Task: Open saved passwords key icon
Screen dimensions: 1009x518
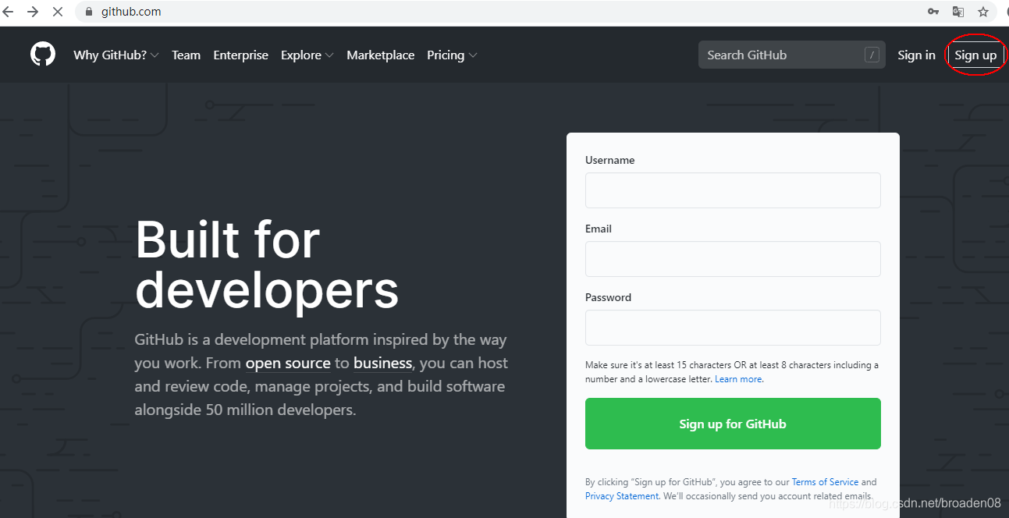Action: (933, 12)
